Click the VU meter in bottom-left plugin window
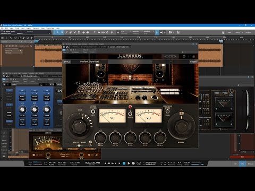This screenshot has width=255, height=191. point(48,142)
